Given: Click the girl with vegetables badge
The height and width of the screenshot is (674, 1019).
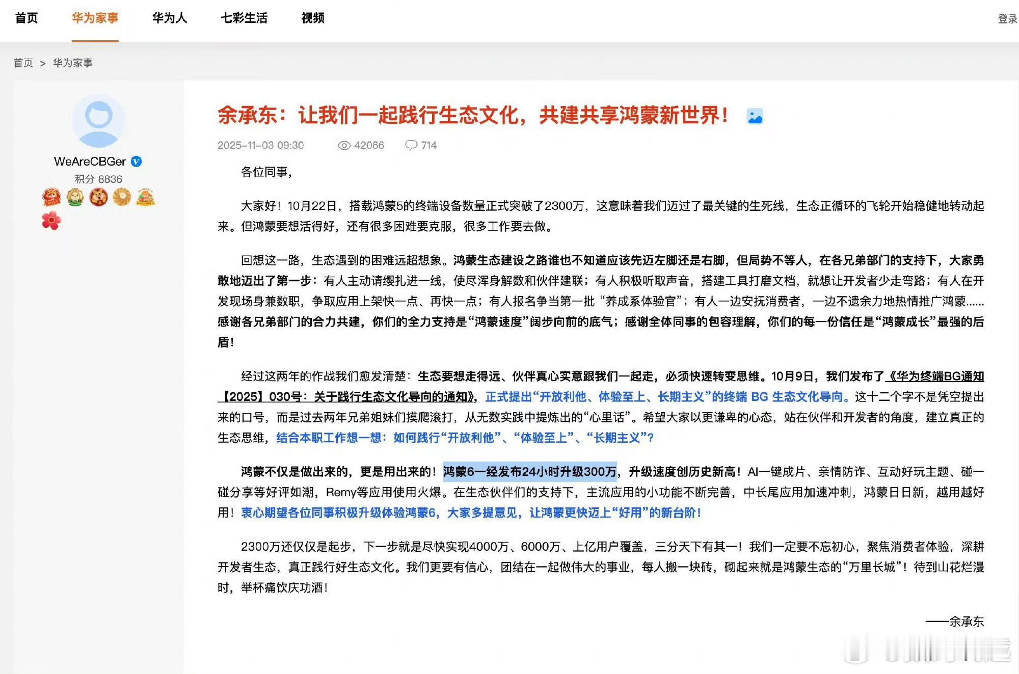Looking at the screenshot, I should [145, 197].
